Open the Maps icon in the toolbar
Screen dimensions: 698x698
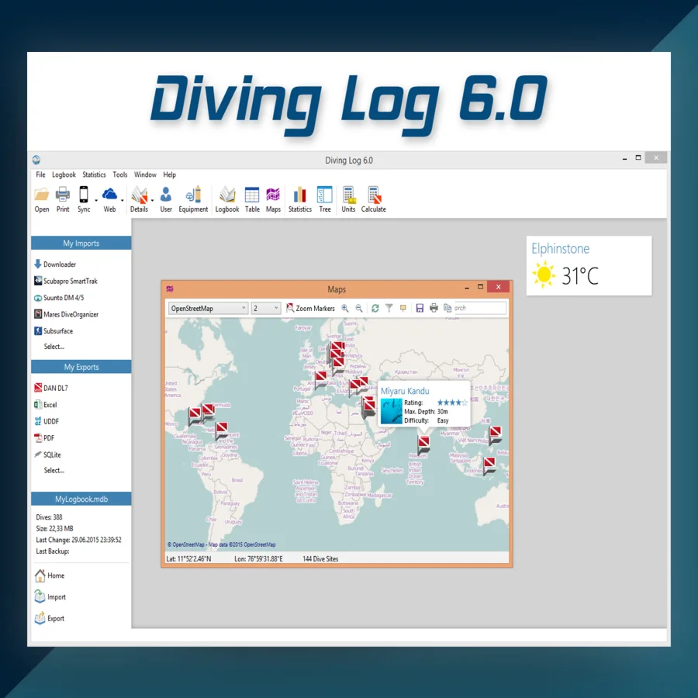pos(273,195)
